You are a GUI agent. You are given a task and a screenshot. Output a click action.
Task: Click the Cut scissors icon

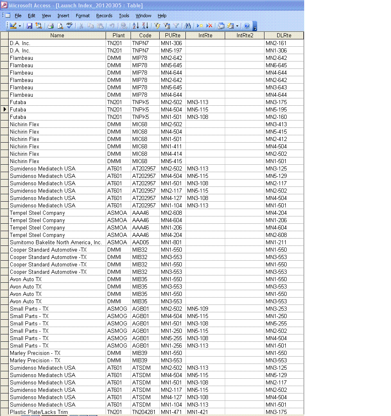81,26
